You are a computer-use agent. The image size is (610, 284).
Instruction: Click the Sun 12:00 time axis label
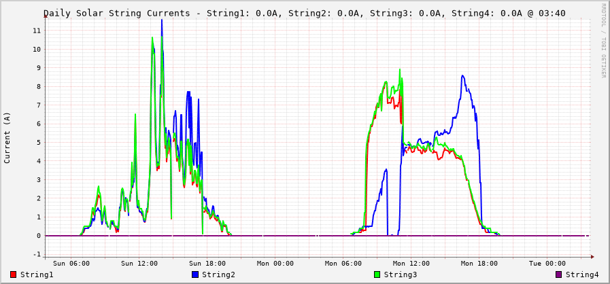[x=139, y=264]
